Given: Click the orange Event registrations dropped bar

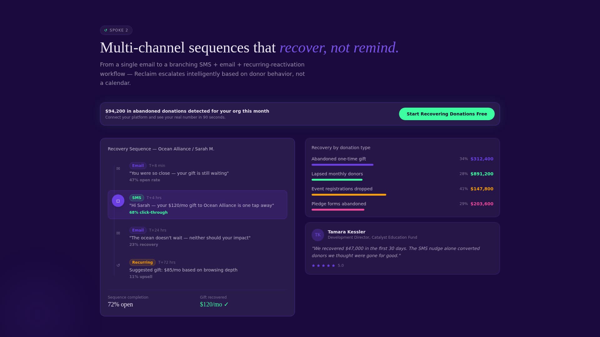Looking at the screenshot, I should point(349,195).
